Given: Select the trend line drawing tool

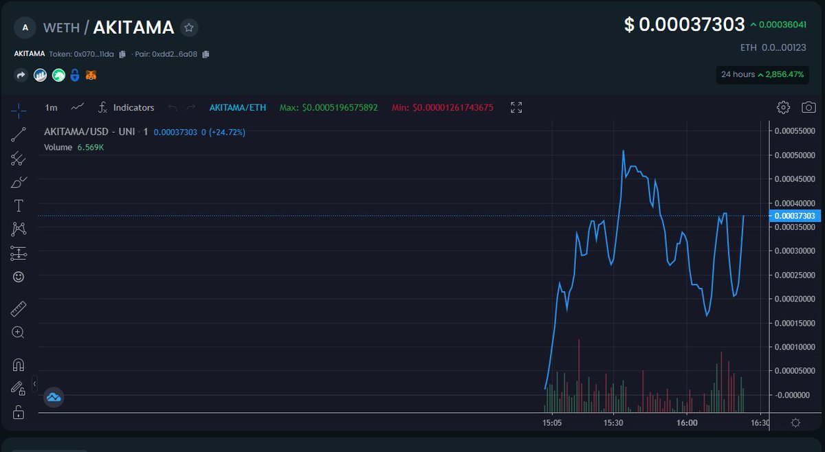Looking at the screenshot, I should (x=19, y=134).
